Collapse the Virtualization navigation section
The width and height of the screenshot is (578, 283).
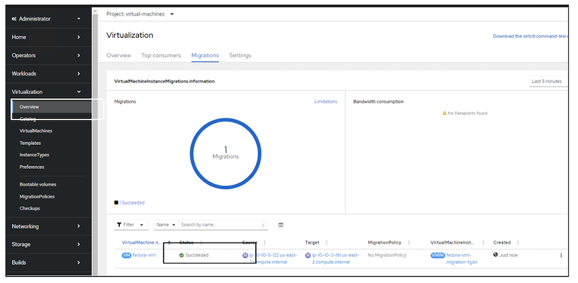coord(46,92)
